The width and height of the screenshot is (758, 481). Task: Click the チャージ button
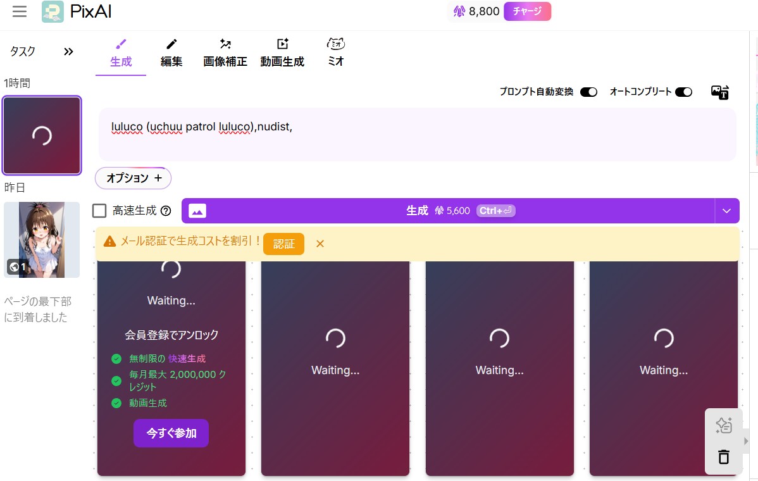click(527, 11)
